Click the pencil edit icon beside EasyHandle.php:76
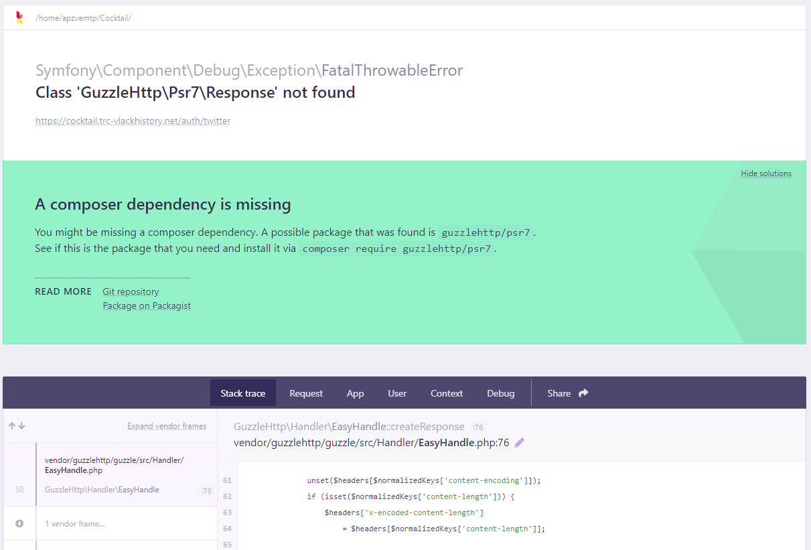This screenshot has width=811, height=550. [520, 443]
